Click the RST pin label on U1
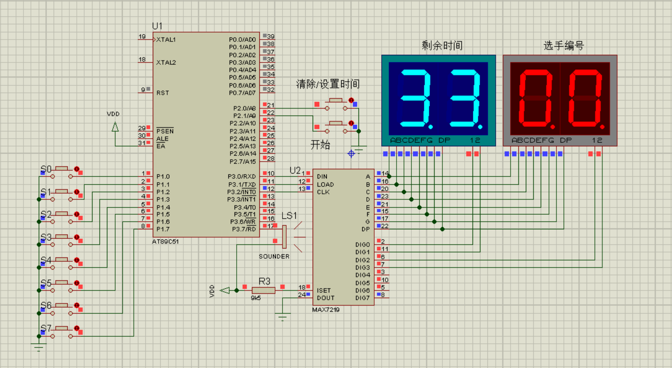Image resolution: width=672 pixels, height=368 pixels. (x=163, y=93)
